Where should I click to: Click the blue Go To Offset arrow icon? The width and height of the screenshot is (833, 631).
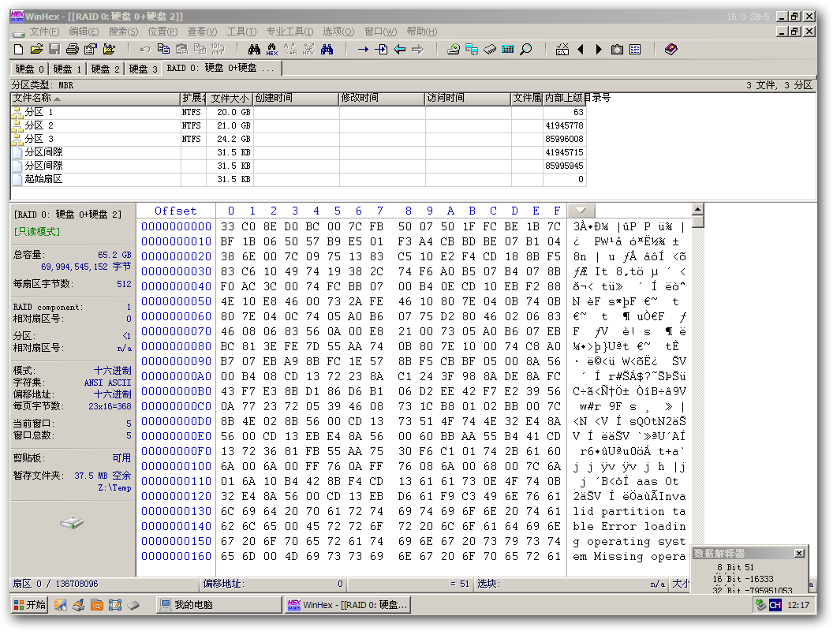point(363,50)
